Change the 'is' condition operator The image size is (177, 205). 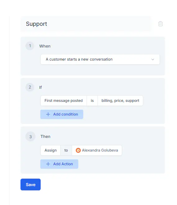pos(92,101)
